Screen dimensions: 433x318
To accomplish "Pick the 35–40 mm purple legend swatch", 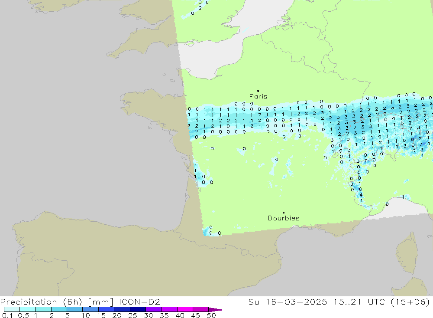I will pyautogui.click(x=169, y=309).
